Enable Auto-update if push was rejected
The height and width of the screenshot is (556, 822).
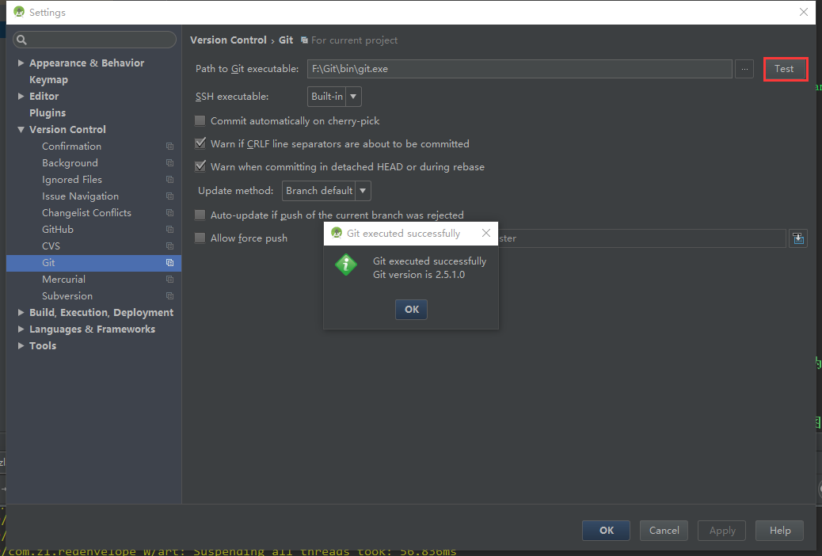click(x=200, y=215)
